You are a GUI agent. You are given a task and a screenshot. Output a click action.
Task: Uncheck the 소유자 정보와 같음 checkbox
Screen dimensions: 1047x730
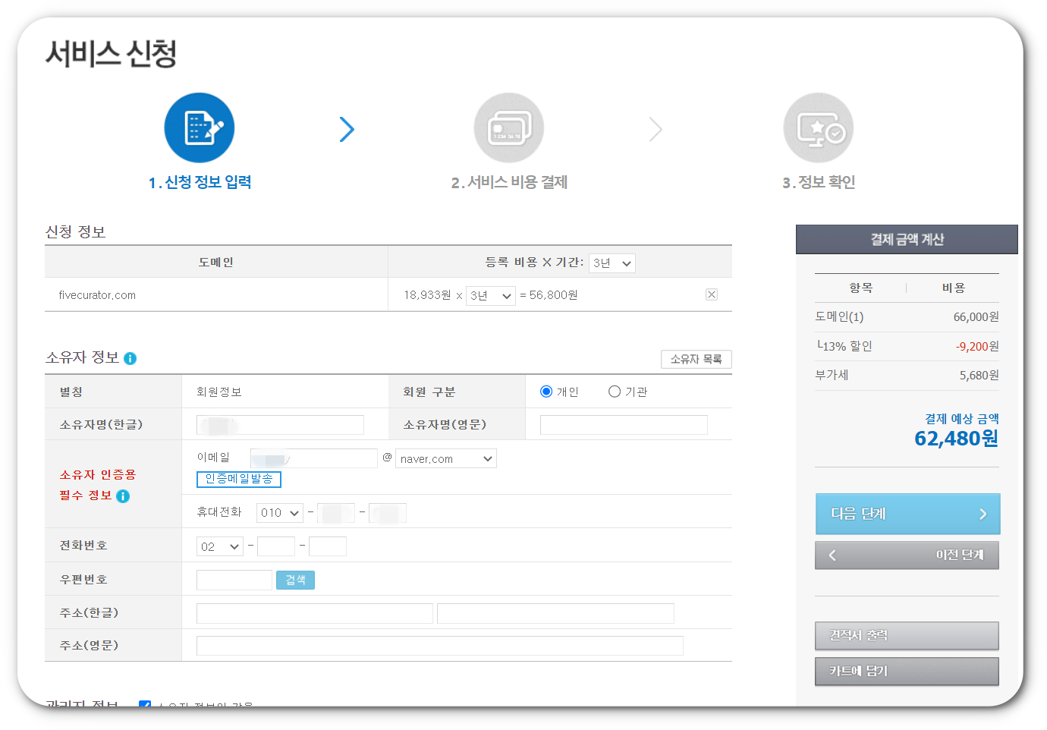click(x=145, y=706)
